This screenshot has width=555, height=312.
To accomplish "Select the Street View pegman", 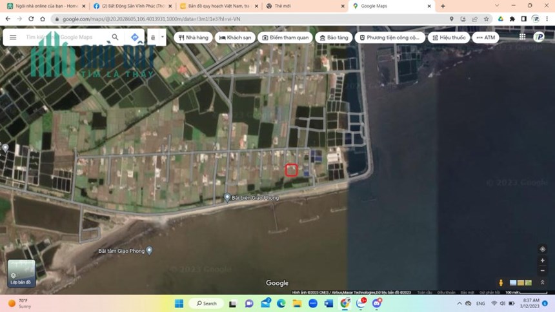I will pos(501,282).
